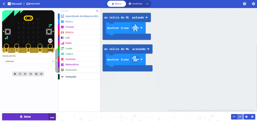Open the settings gear menu
The width and height of the screenshot is (257, 121).
click(253, 4)
